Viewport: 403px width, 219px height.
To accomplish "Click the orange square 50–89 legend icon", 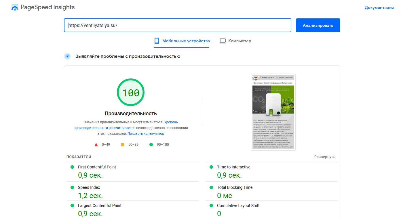I will [x=123, y=145].
